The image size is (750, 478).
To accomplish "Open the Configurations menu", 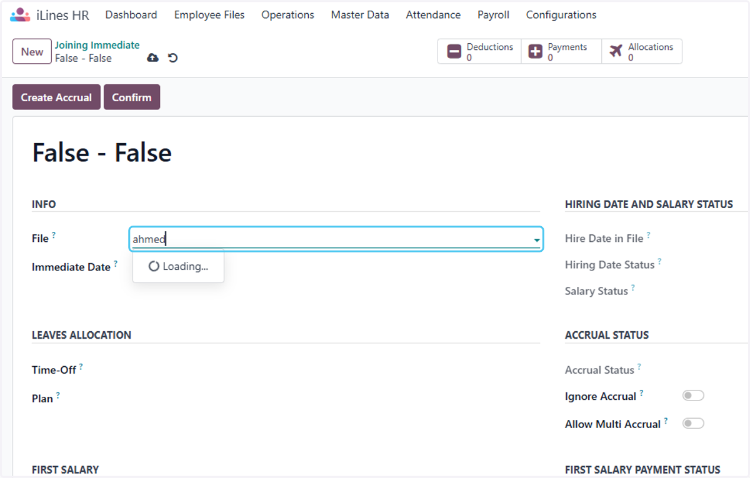I will click(561, 15).
